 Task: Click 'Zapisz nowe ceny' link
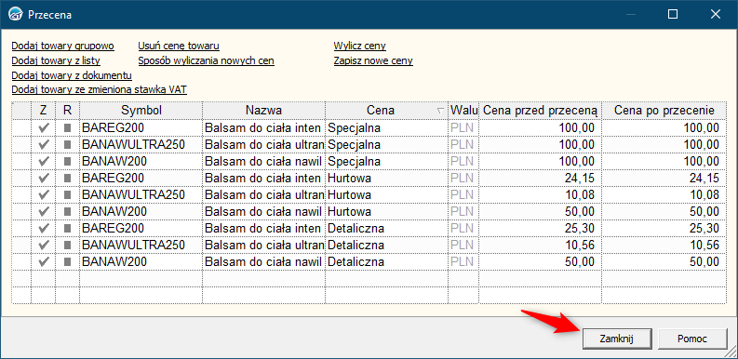pyautogui.click(x=373, y=60)
